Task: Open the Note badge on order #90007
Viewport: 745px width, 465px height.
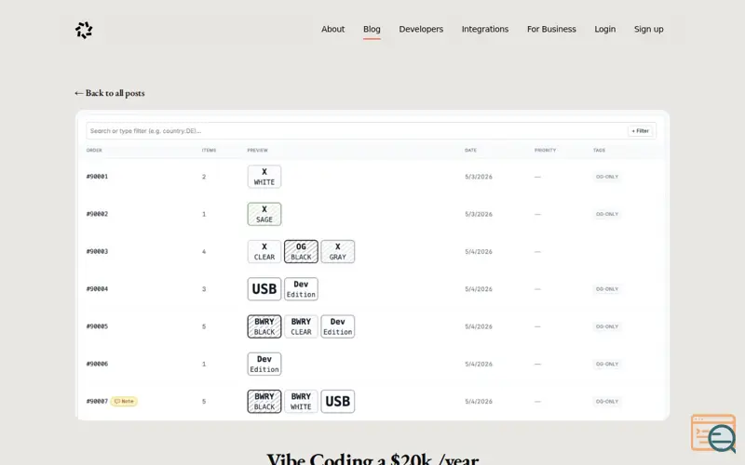Action: pos(124,402)
